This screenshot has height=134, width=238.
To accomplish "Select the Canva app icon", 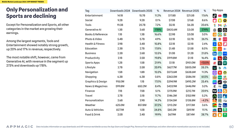I will pyautogui.click(x=214, y=82).
